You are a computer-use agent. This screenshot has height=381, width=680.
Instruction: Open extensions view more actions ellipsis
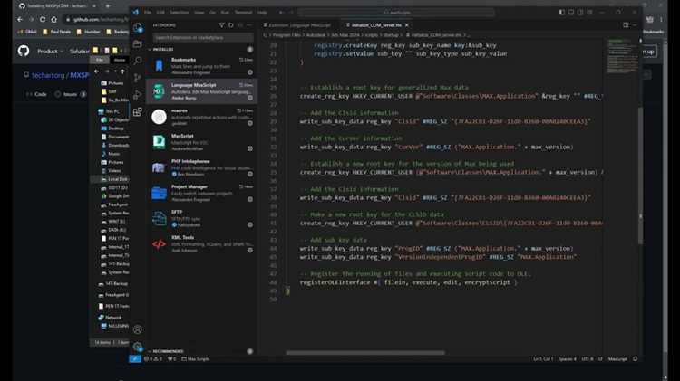point(249,25)
